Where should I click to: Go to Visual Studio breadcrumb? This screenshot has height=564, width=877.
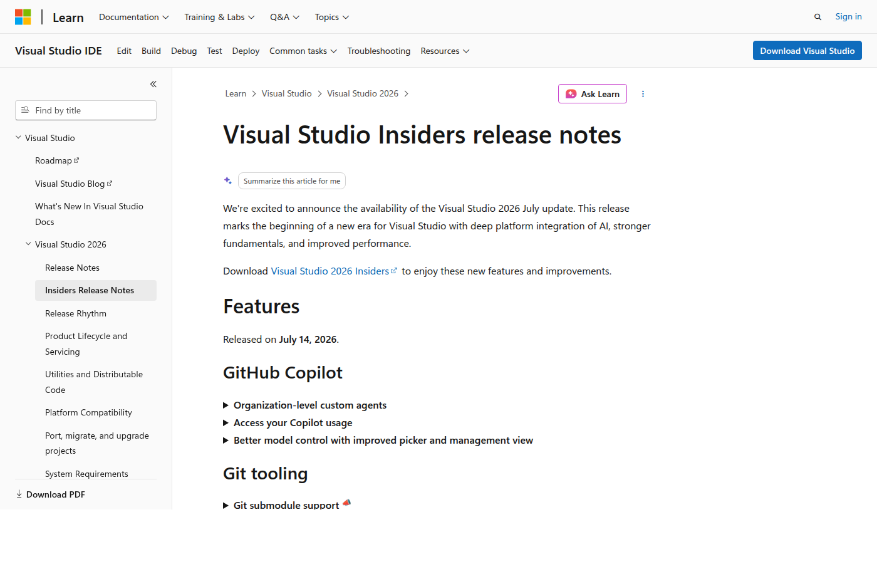[x=286, y=93]
